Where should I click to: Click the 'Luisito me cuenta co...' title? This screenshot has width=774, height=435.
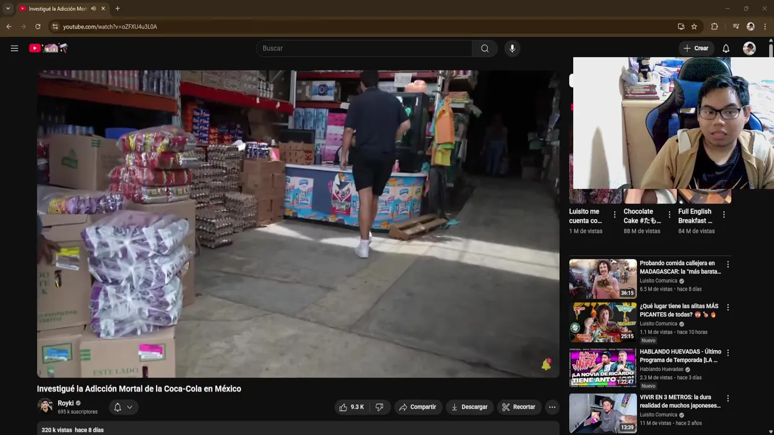(x=585, y=216)
